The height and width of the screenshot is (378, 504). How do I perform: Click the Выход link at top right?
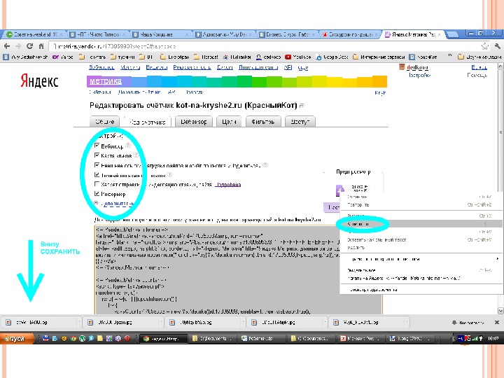coord(479,67)
